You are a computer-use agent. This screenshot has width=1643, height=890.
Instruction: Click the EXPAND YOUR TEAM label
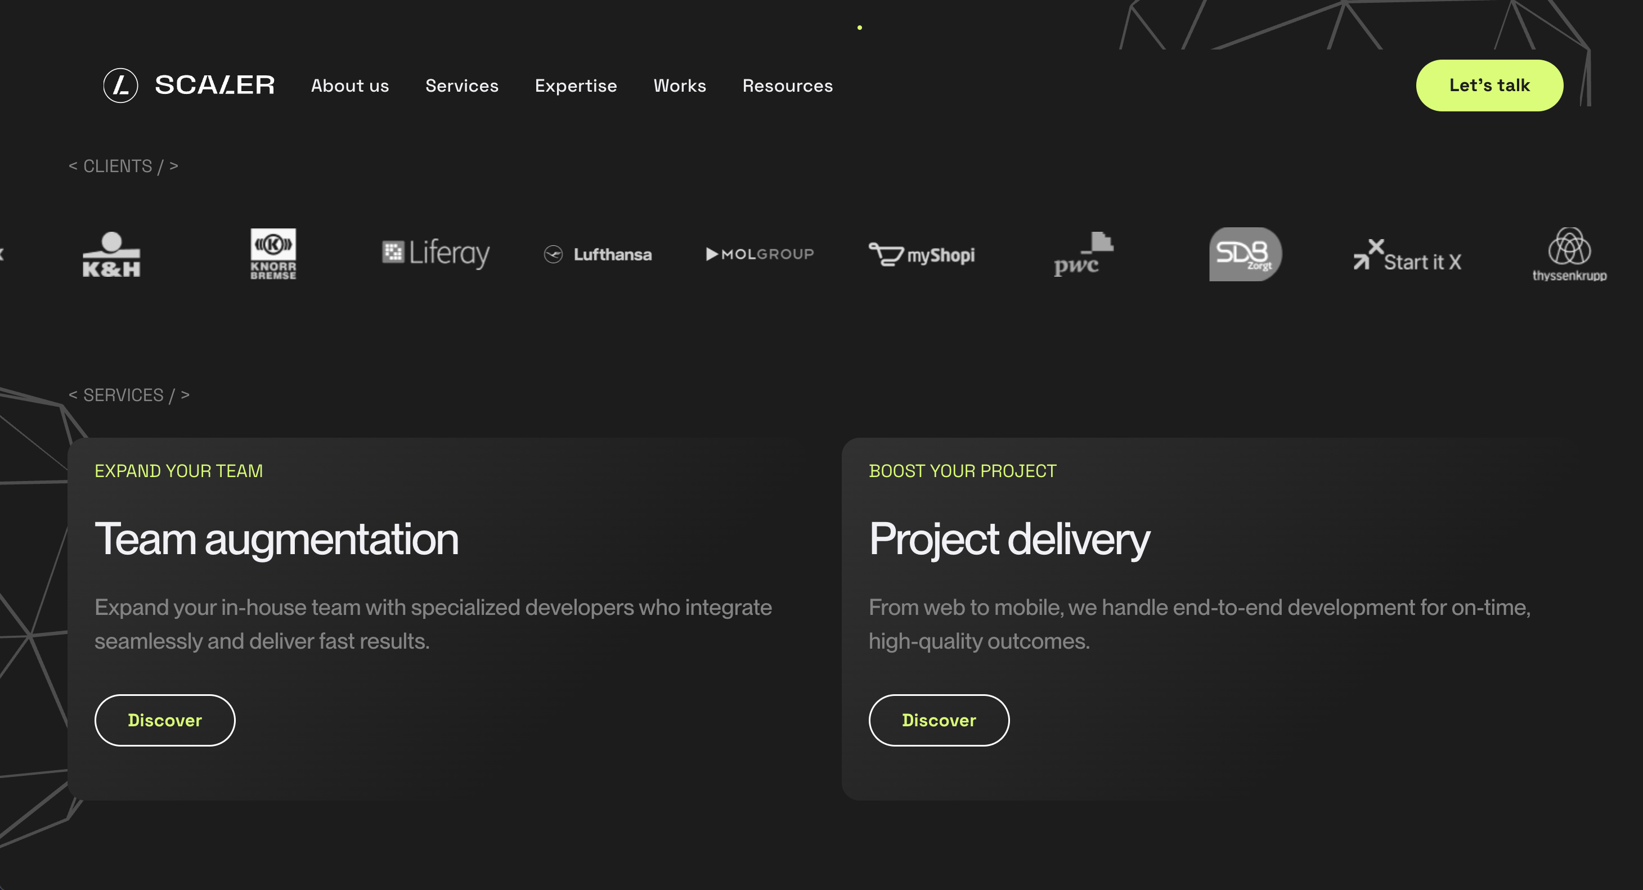click(178, 471)
